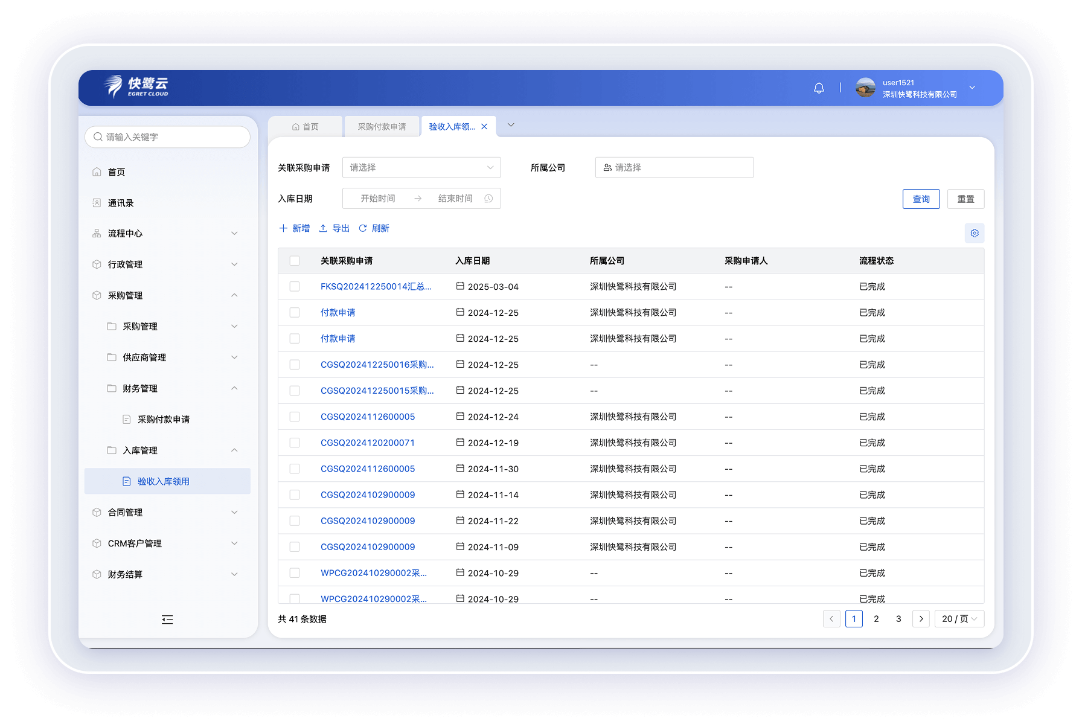Click the user avatar picture
This screenshot has width=1082, height=727.
pyautogui.click(x=865, y=88)
